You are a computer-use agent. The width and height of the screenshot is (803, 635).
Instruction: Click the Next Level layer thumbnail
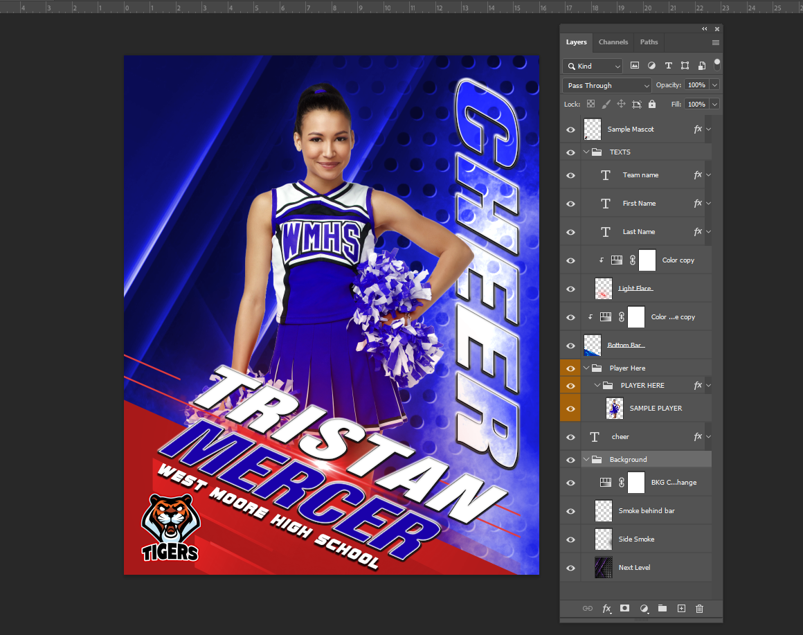pos(604,567)
